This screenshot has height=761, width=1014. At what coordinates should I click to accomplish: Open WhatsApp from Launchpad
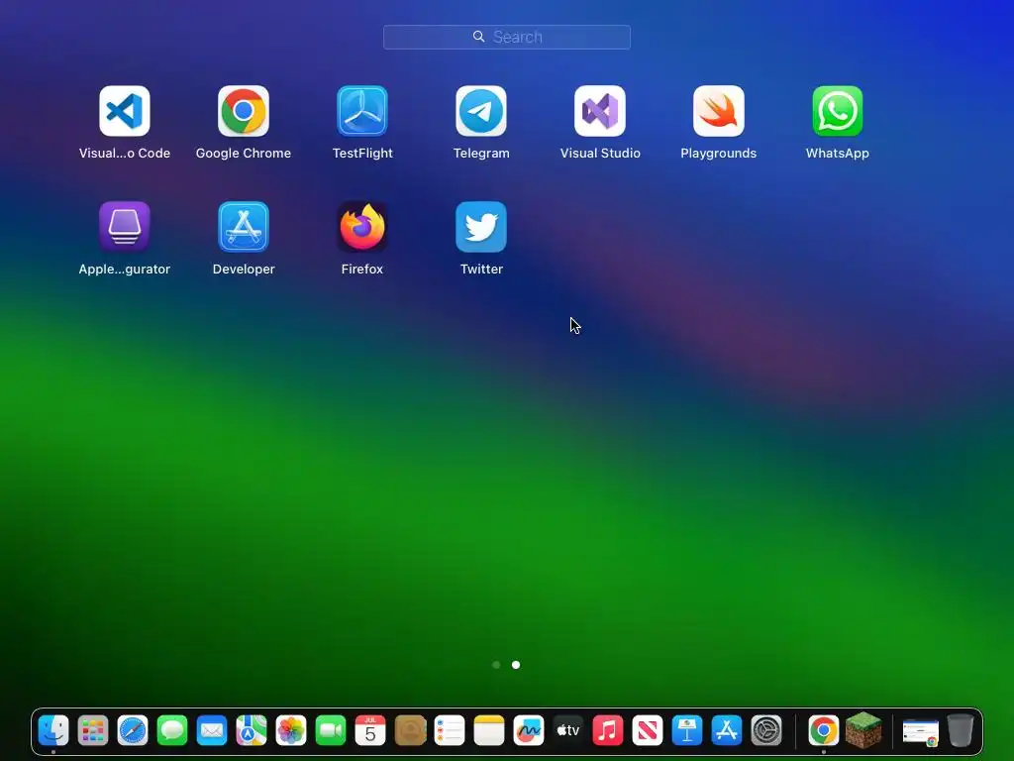838,111
